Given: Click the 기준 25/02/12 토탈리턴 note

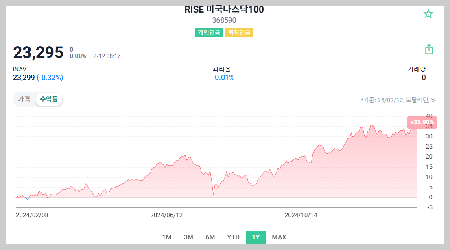Looking at the screenshot, I should coord(398,100).
